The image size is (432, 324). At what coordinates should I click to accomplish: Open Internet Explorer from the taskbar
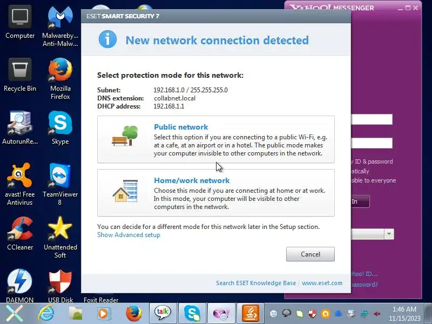pos(46,314)
